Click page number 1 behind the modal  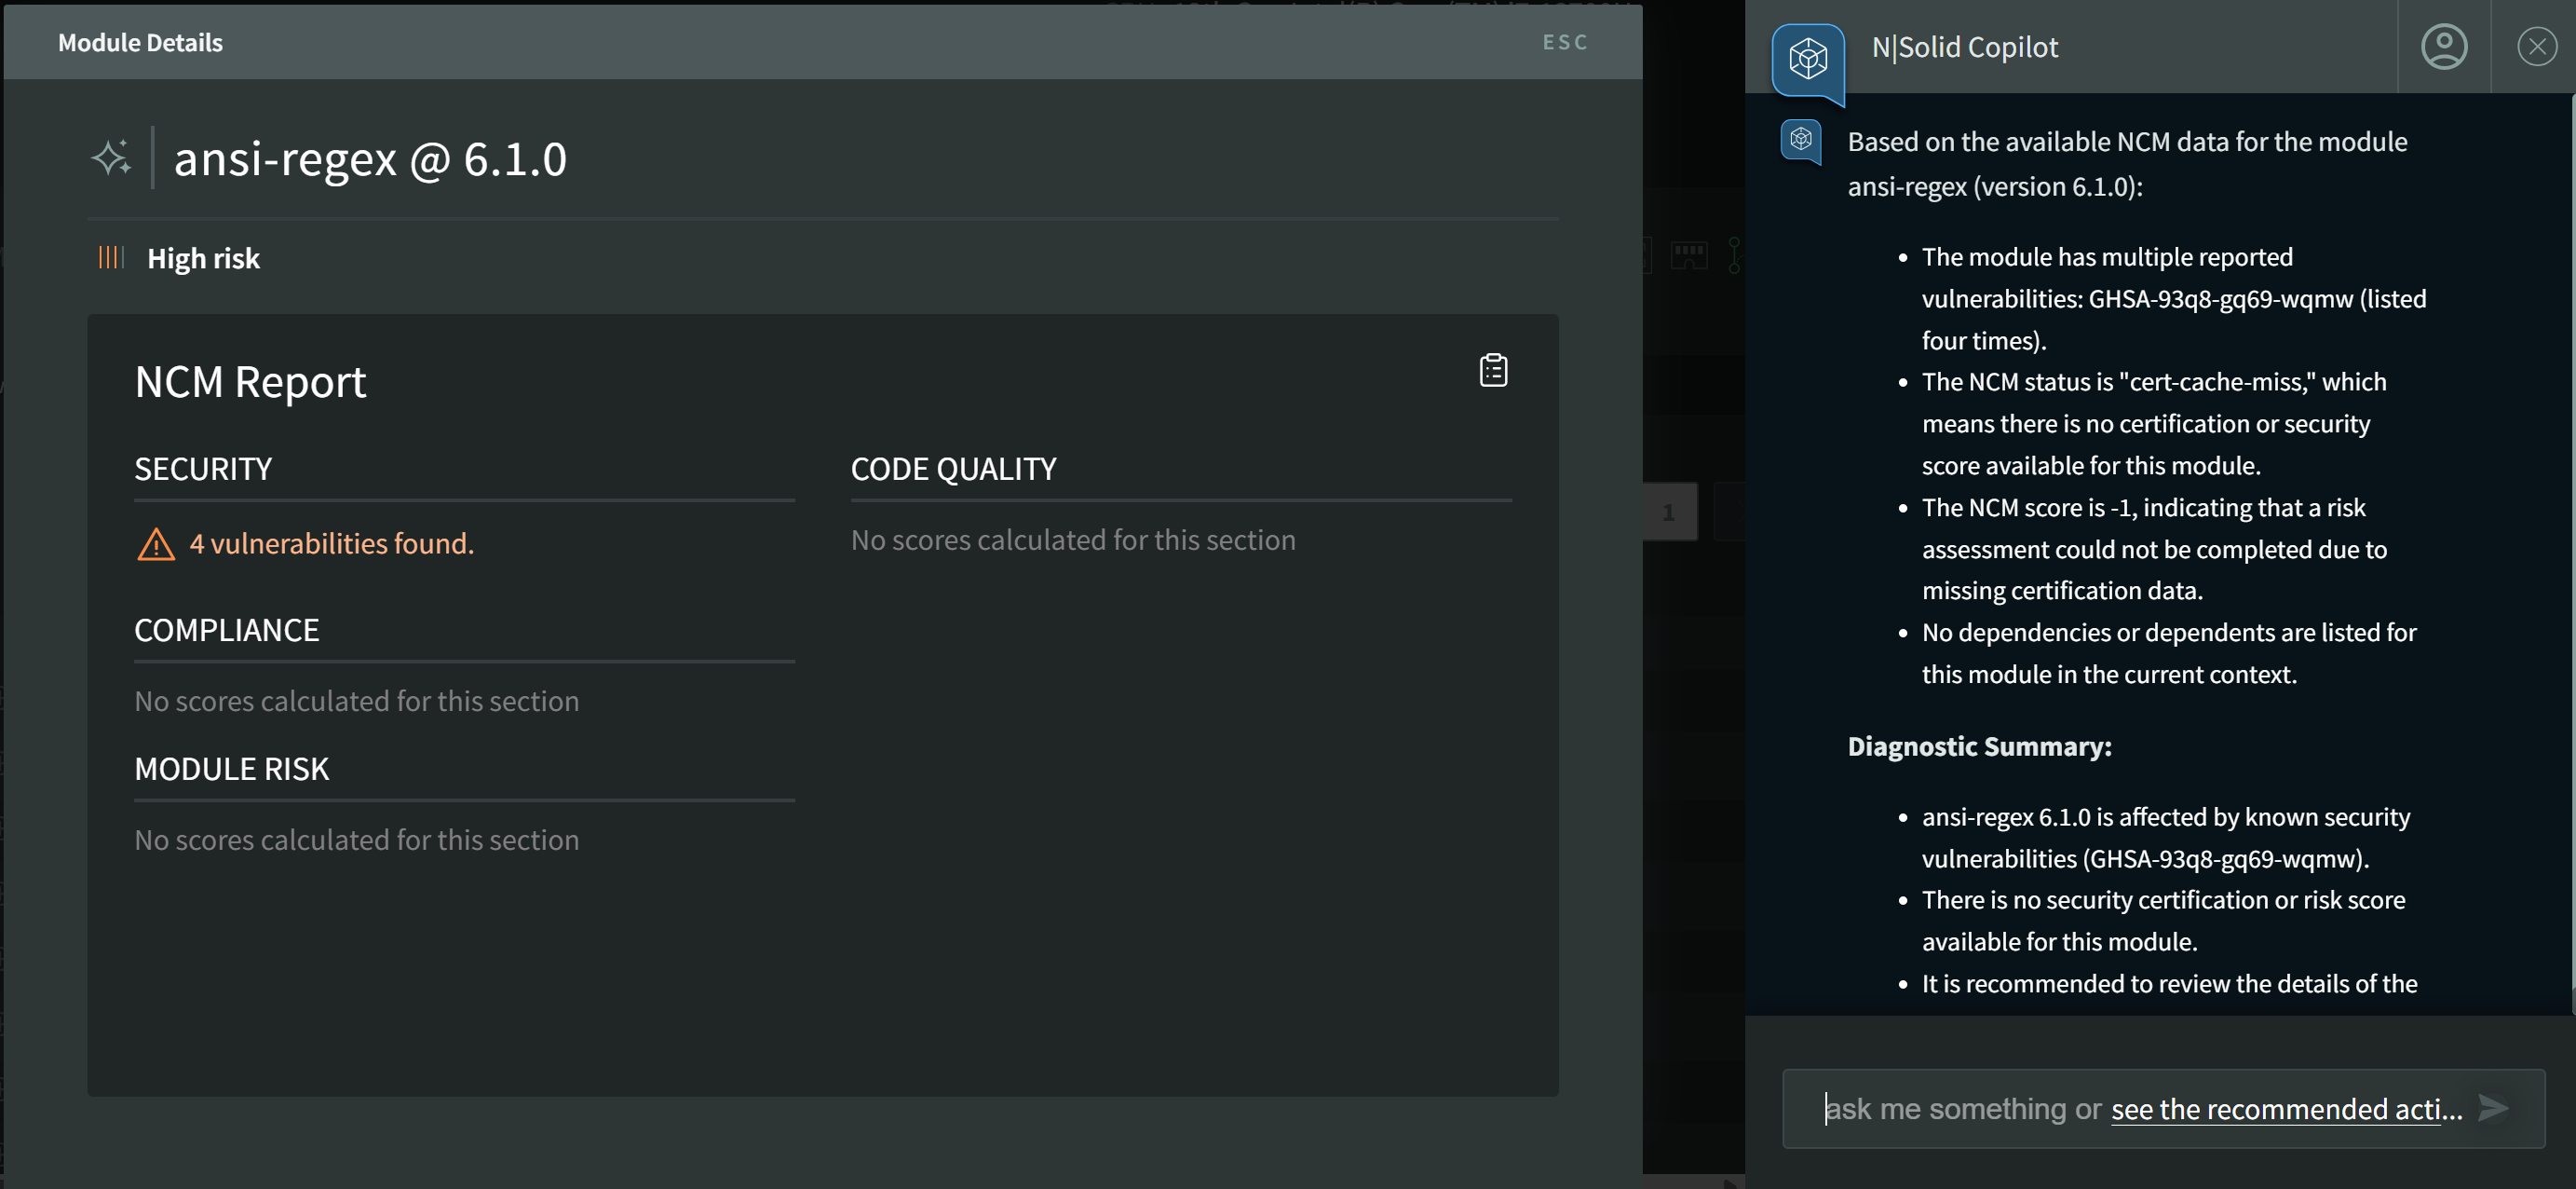(1669, 512)
